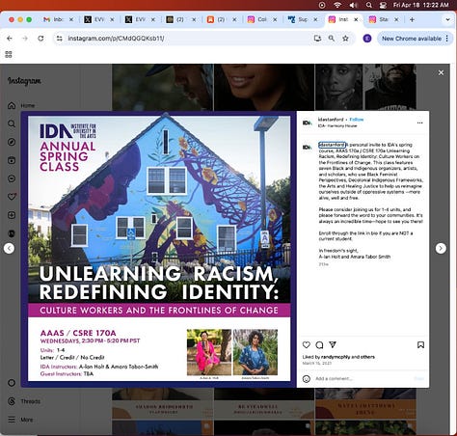Follow the idastanford account
This screenshot has height=436, width=457.
click(x=357, y=120)
